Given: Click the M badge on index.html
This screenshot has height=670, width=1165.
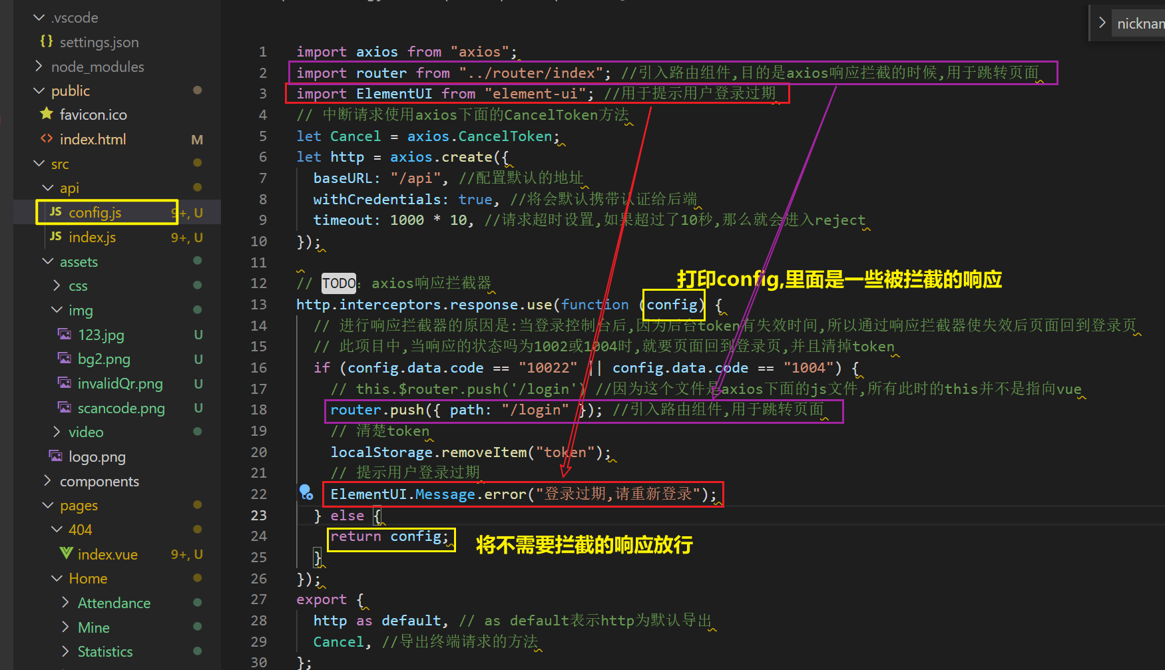Looking at the screenshot, I should point(197,139).
